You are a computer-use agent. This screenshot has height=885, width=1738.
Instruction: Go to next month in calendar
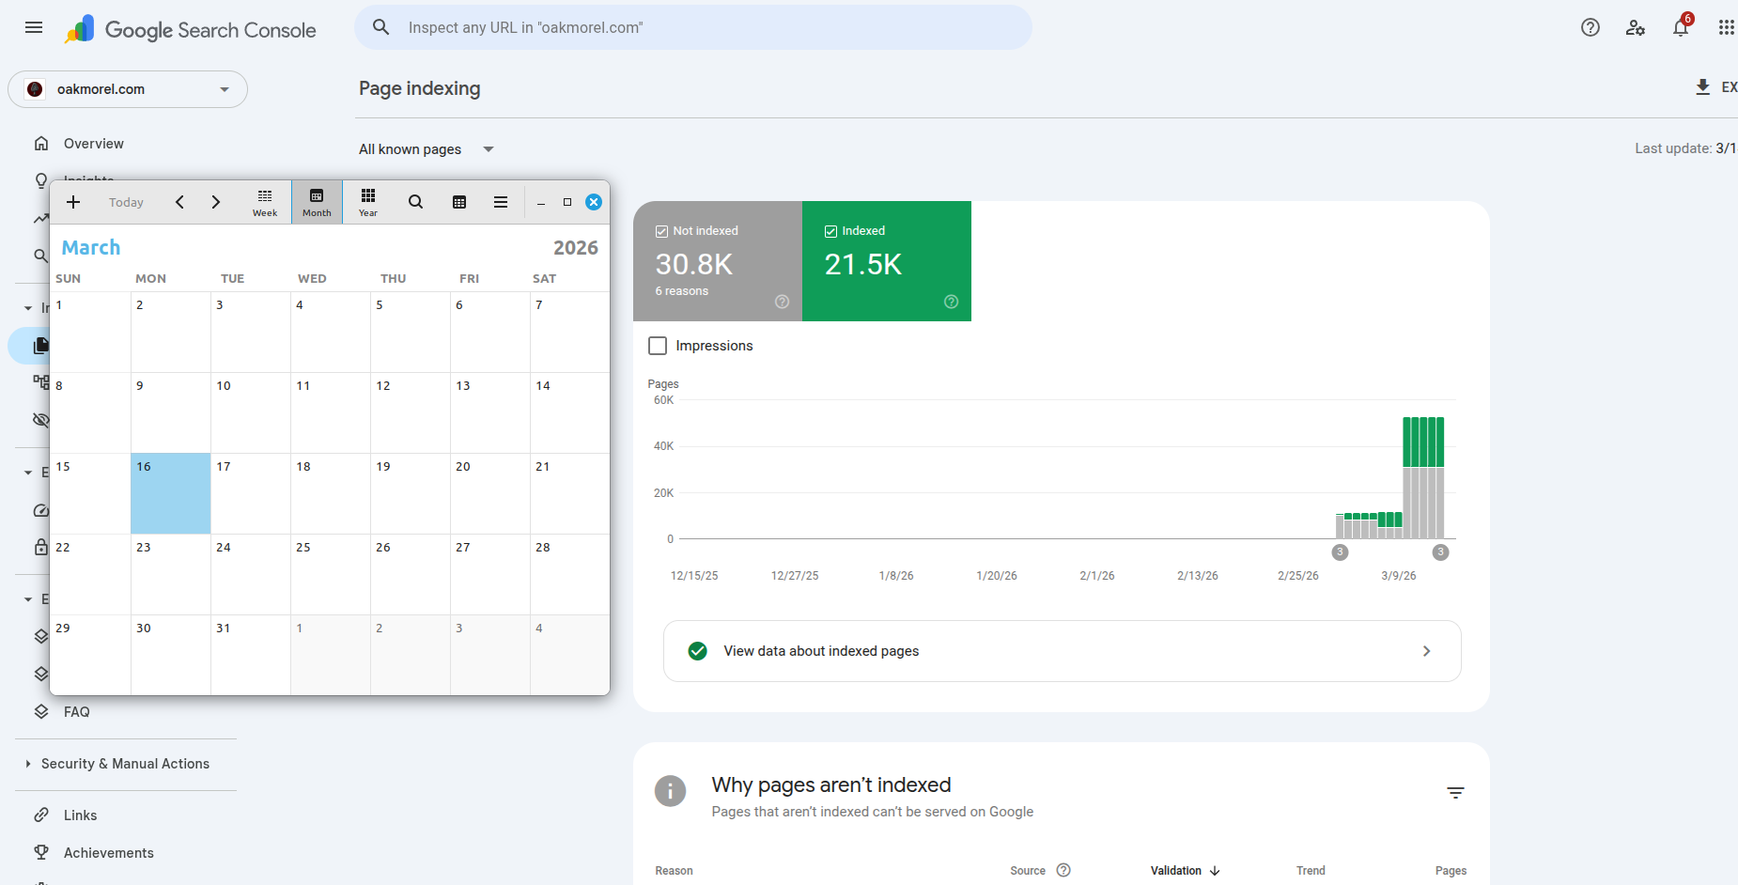216,202
